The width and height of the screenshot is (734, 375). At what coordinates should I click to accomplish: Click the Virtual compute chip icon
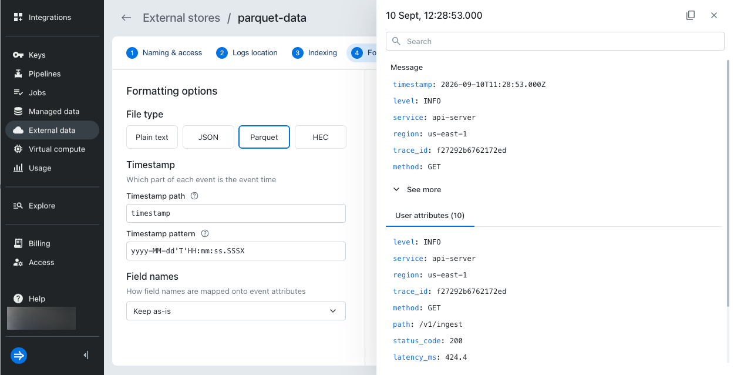(x=18, y=149)
